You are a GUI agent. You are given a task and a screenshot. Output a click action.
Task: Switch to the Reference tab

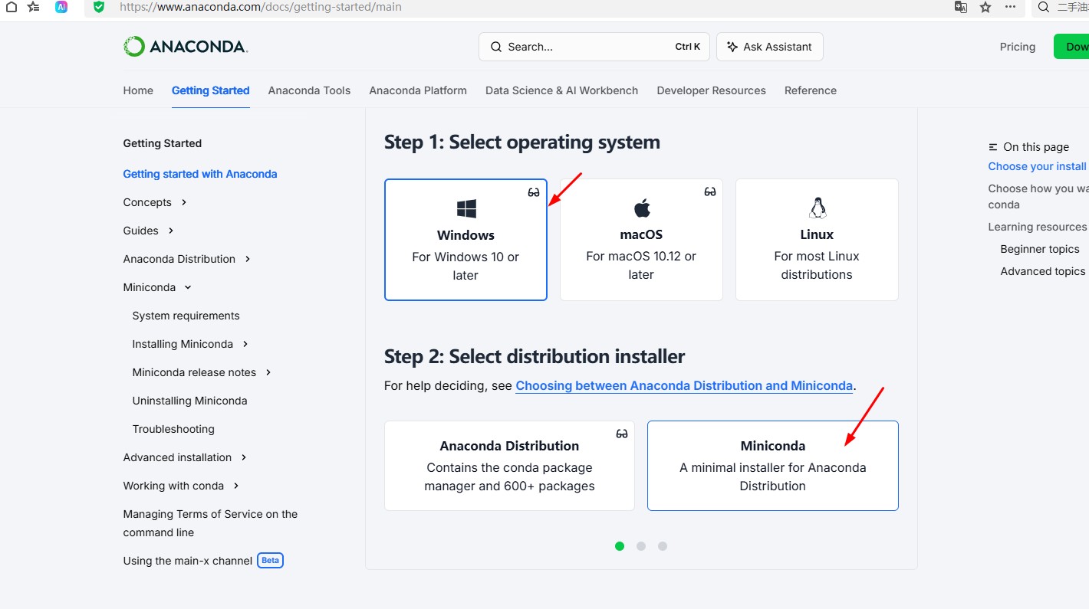(811, 90)
